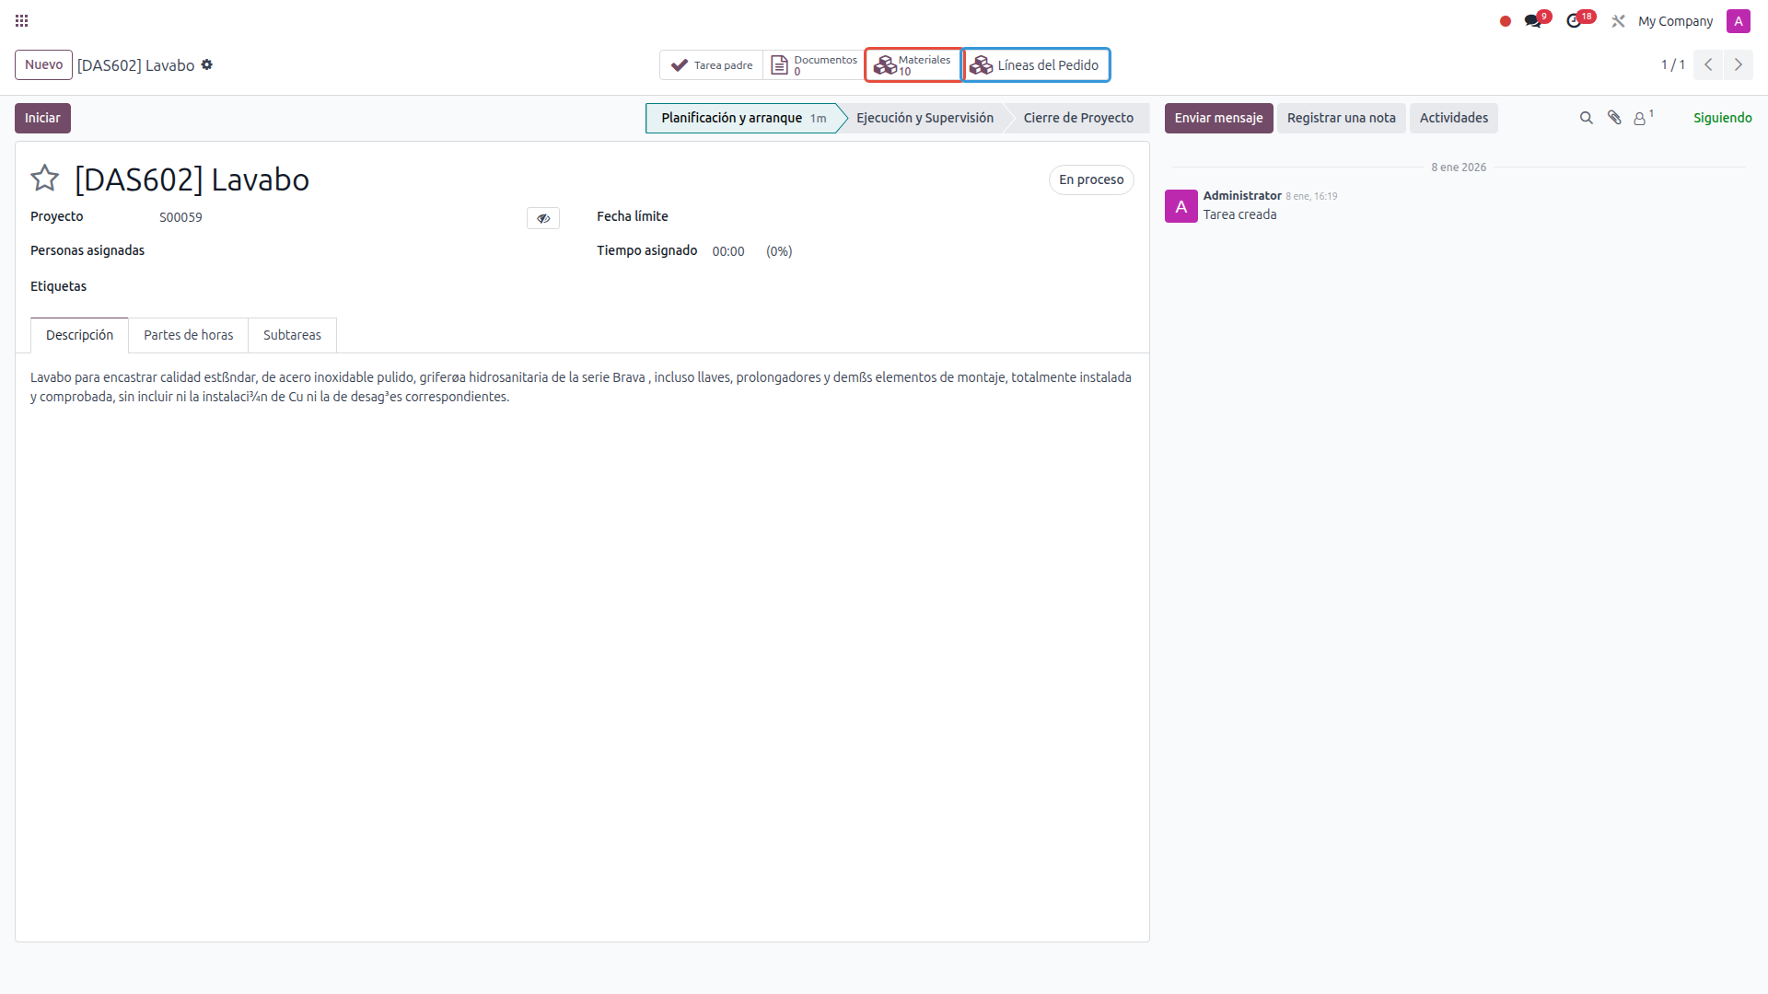Toggle the project visibility eye icon
Image resolution: width=1768 pixels, height=994 pixels.
[543, 218]
